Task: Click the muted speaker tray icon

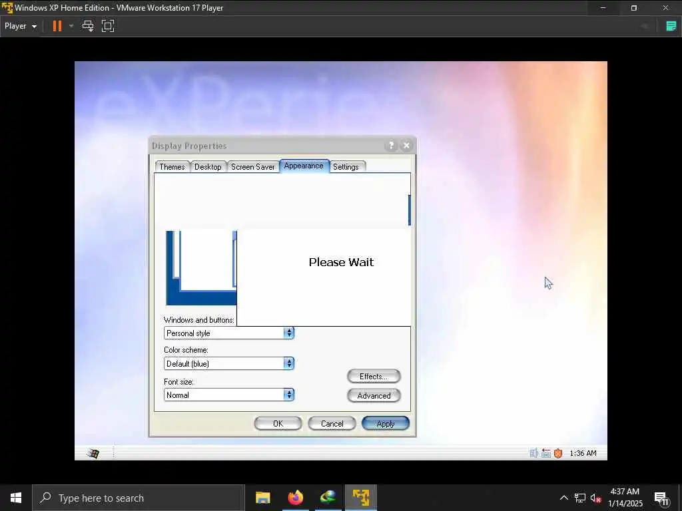Action: pyautogui.click(x=595, y=498)
